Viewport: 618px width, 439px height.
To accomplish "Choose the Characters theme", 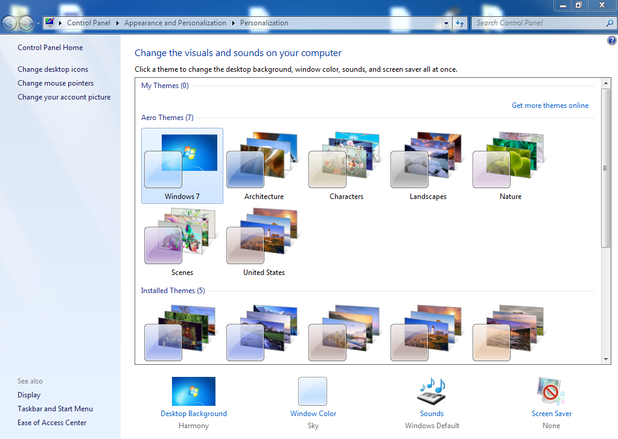I will pos(346,166).
